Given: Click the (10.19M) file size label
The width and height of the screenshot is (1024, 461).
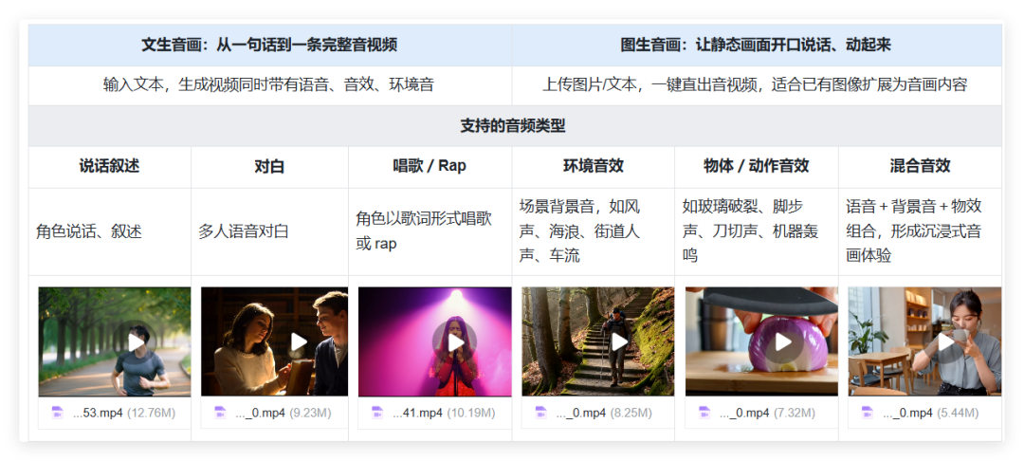Looking at the screenshot, I should pos(471,413).
